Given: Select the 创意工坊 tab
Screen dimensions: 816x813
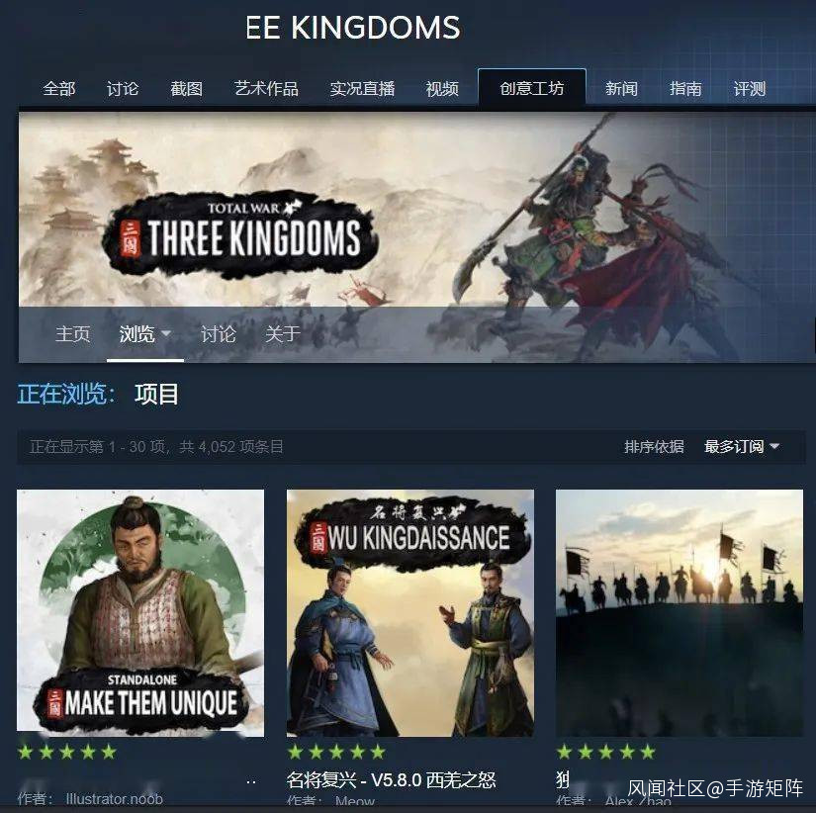Looking at the screenshot, I should coord(532,87).
